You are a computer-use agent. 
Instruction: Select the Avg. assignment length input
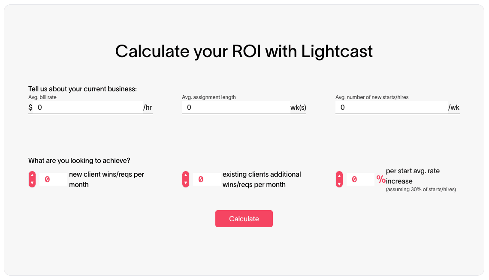[x=236, y=107]
